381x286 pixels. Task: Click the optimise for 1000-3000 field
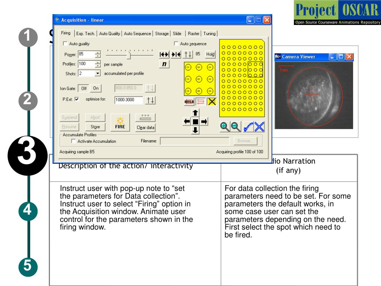[x=128, y=100]
